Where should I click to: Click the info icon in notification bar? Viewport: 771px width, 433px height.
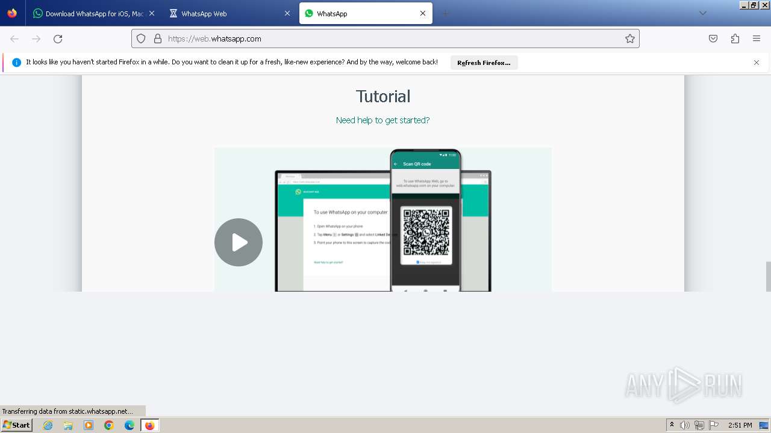click(16, 63)
